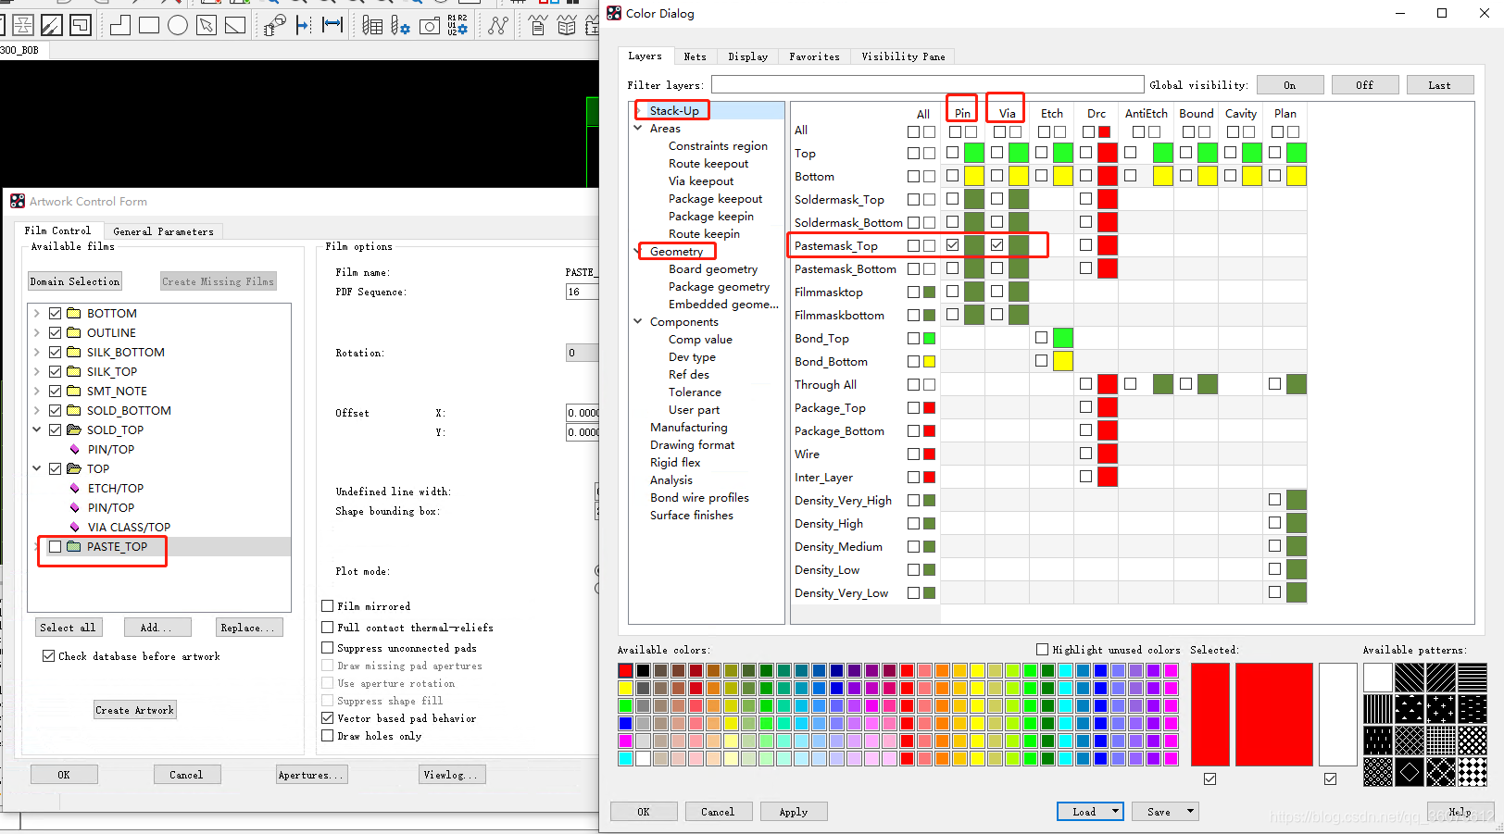1504x834 pixels.
Task: Select the Film Control tab
Action: [57, 230]
